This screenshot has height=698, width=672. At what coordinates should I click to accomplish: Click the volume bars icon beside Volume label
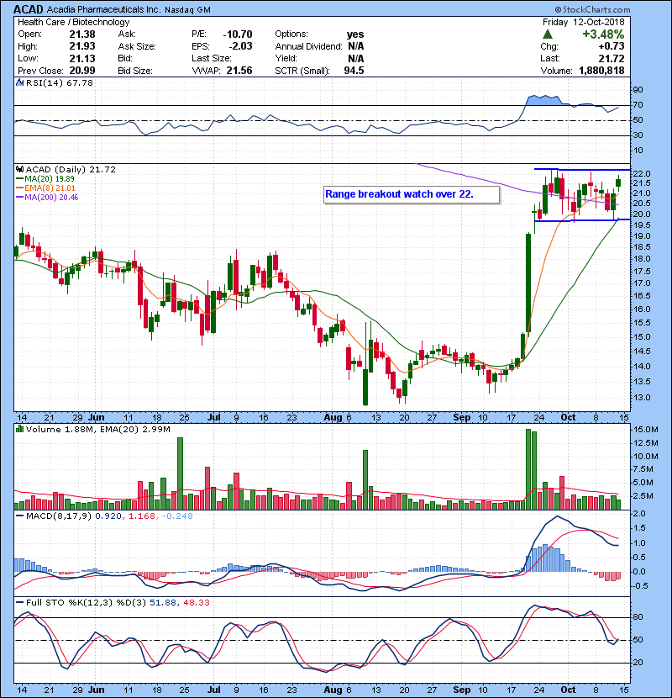coord(19,429)
